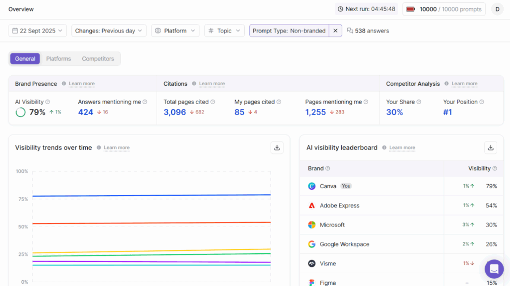This screenshot has height=286, width=510.
Task: Switch to the Platforms tab
Action: pyautogui.click(x=58, y=59)
